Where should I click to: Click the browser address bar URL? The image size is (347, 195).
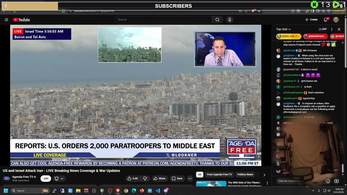tap(94, 11)
